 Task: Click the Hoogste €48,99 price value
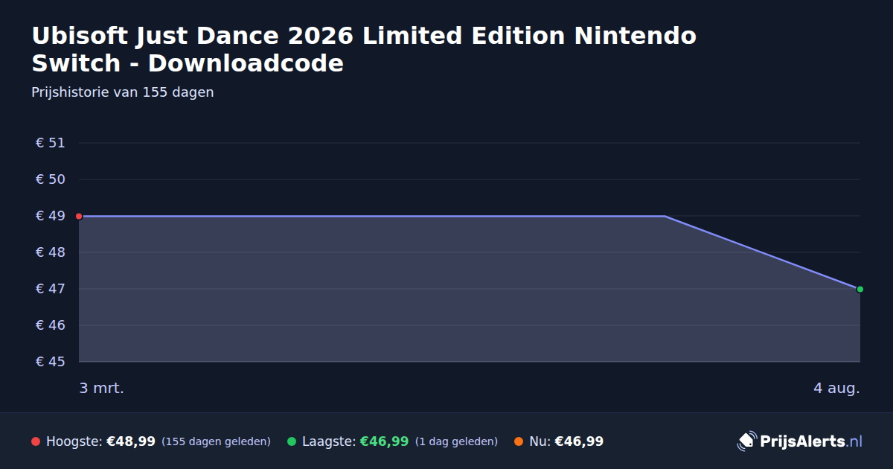click(x=131, y=441)
